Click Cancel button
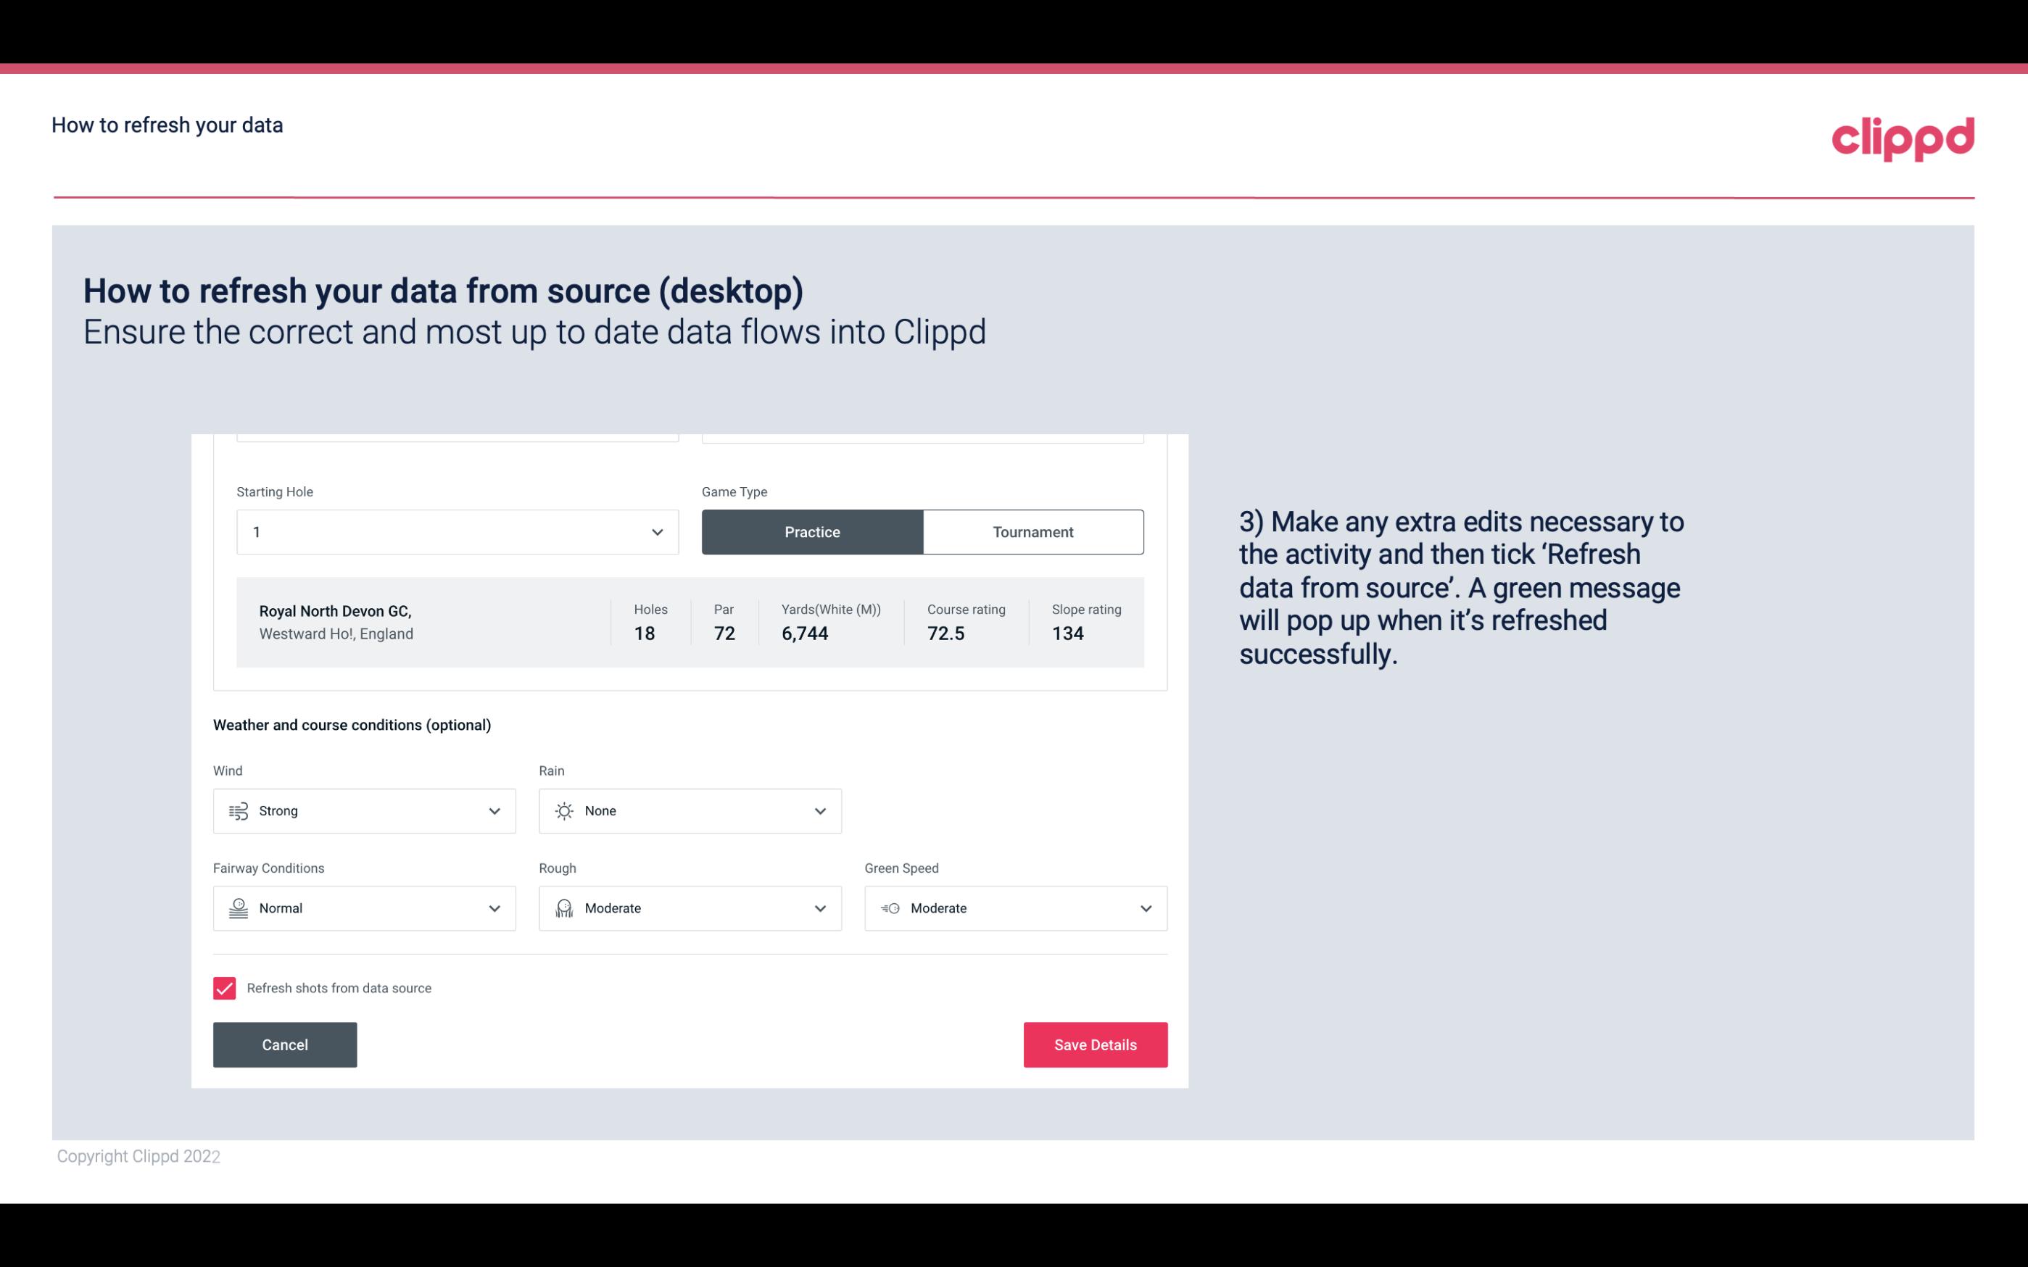Viewport: 2028px width, 1267px height. (285, 1044)
